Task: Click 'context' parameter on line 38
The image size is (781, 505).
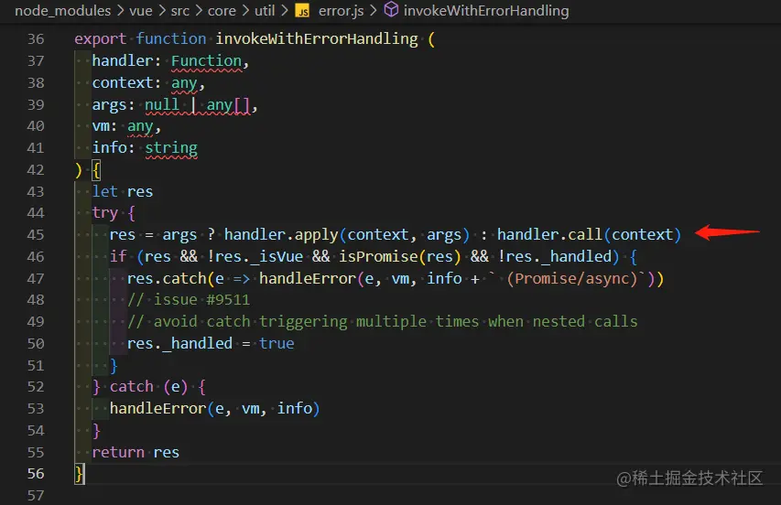Action: [123, 82]
